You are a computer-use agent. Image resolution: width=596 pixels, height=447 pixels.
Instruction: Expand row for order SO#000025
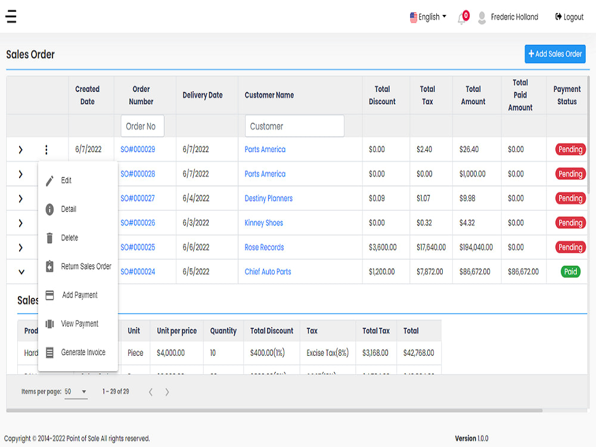point(20,247)
